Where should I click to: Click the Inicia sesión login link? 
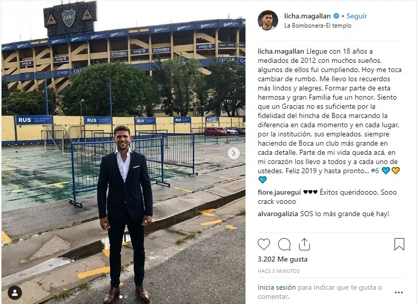(277, 288)
